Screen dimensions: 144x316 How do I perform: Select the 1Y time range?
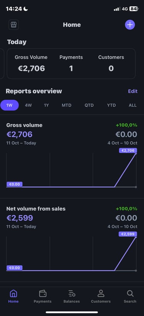[46, 105]
